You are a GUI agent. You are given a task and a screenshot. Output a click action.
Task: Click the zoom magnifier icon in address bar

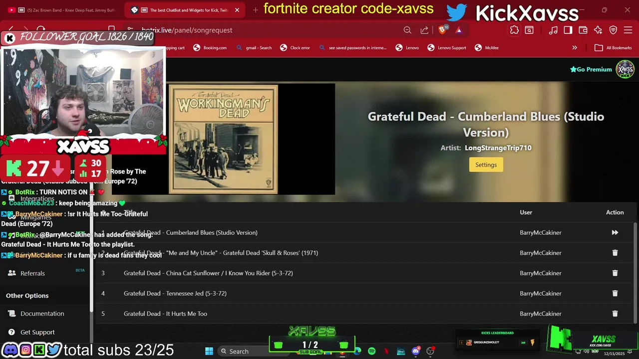pyautogui.click(x=407, y=30)
